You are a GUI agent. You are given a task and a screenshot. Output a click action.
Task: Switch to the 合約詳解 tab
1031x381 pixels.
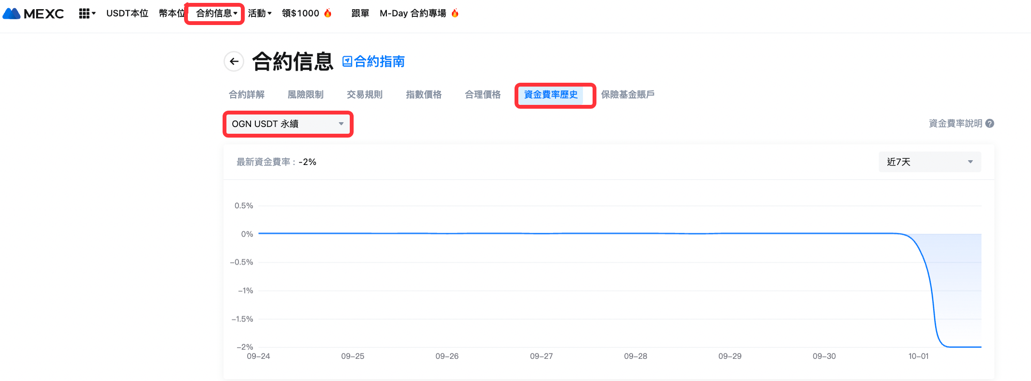click(x=247, y=95)
